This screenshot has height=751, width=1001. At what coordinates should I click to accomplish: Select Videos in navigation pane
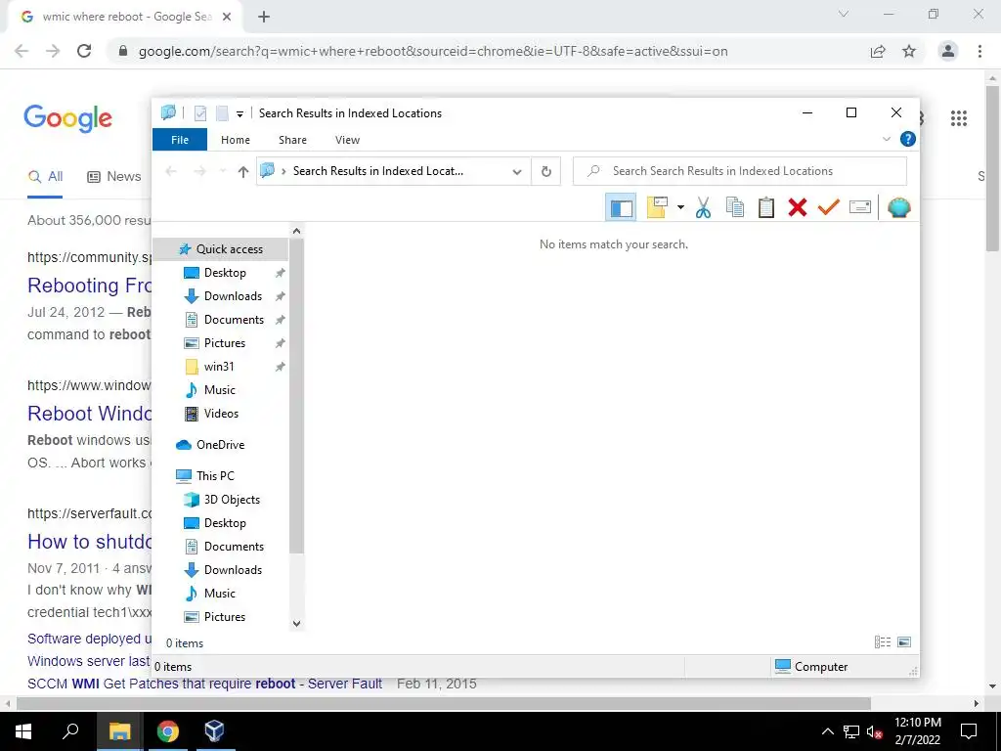click(221, 414)
